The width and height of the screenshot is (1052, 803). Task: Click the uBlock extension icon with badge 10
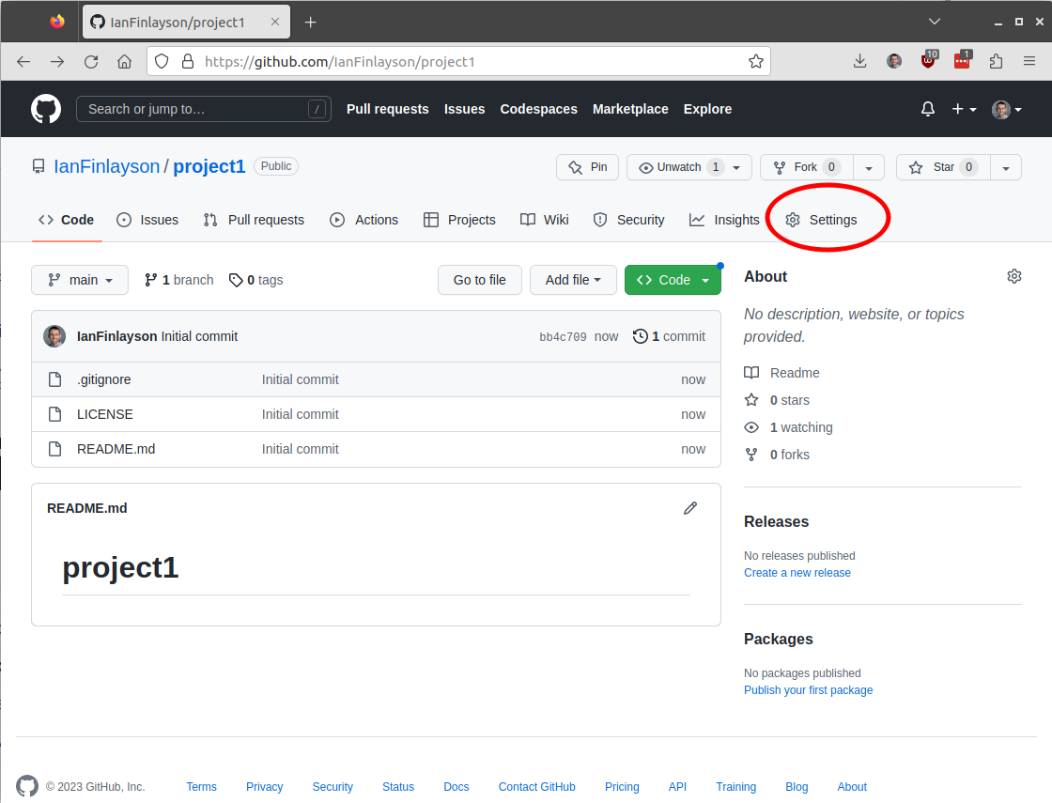[x=929, y=60]
